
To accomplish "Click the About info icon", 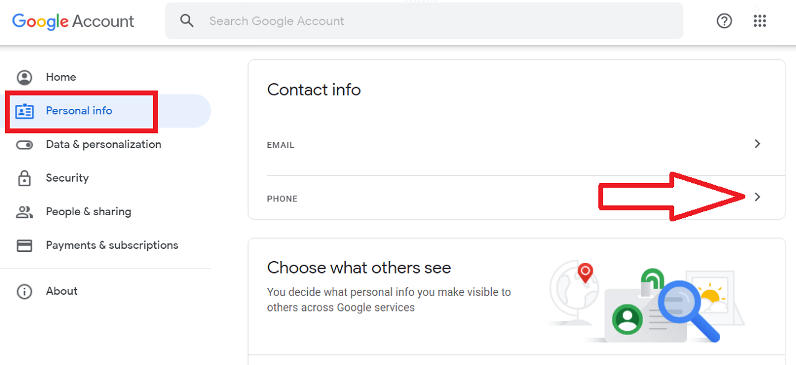I will tap(24, 292).
